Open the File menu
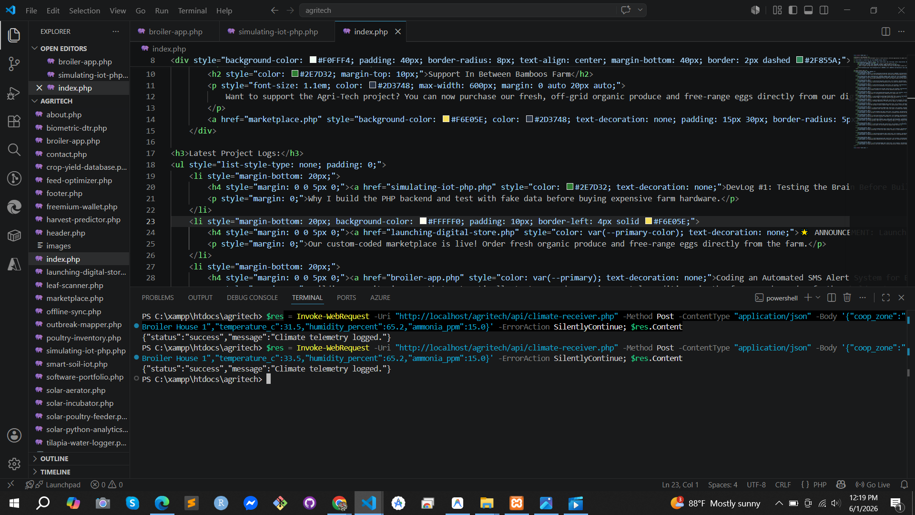The height and width of the screenshot is (515, 915). coord(31,10)
